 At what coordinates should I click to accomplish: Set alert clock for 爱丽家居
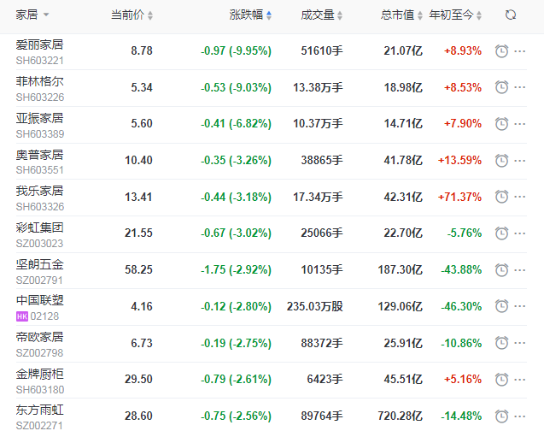(x=502, y=51)
